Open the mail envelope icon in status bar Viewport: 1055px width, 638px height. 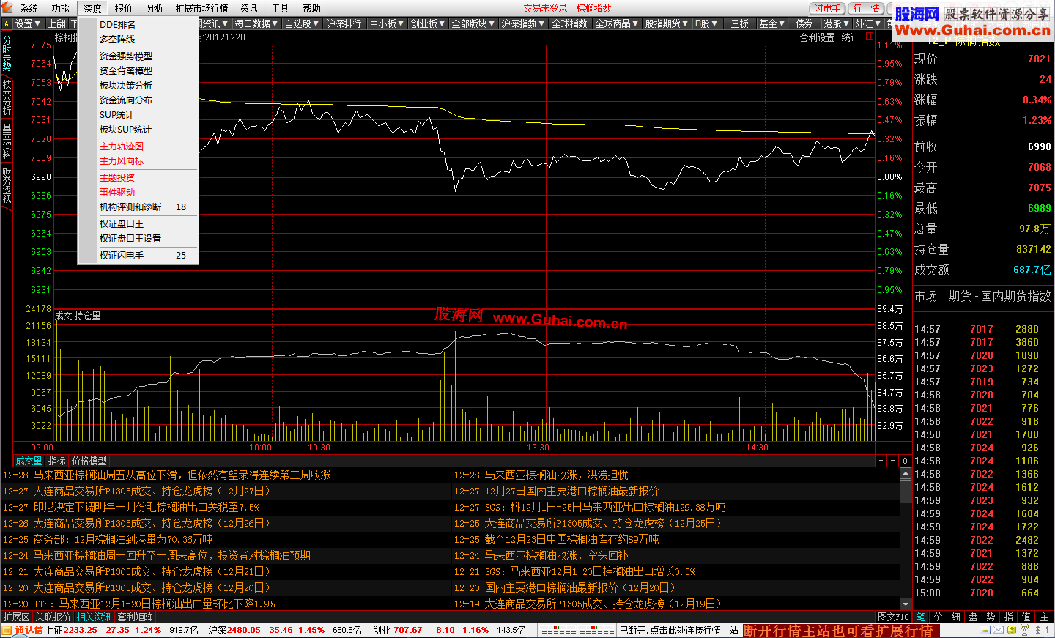point(999,630)
